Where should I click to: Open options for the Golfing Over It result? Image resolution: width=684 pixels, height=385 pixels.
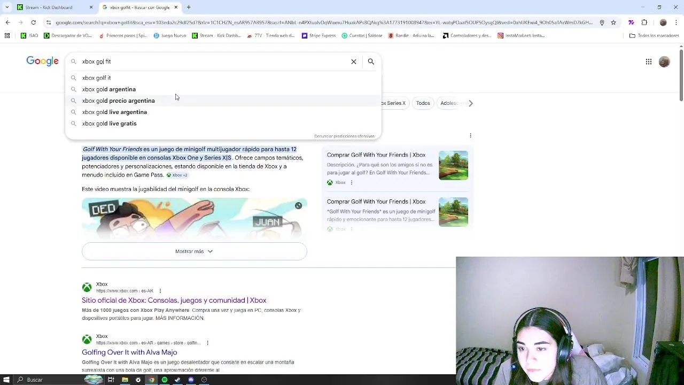point(207,343)
